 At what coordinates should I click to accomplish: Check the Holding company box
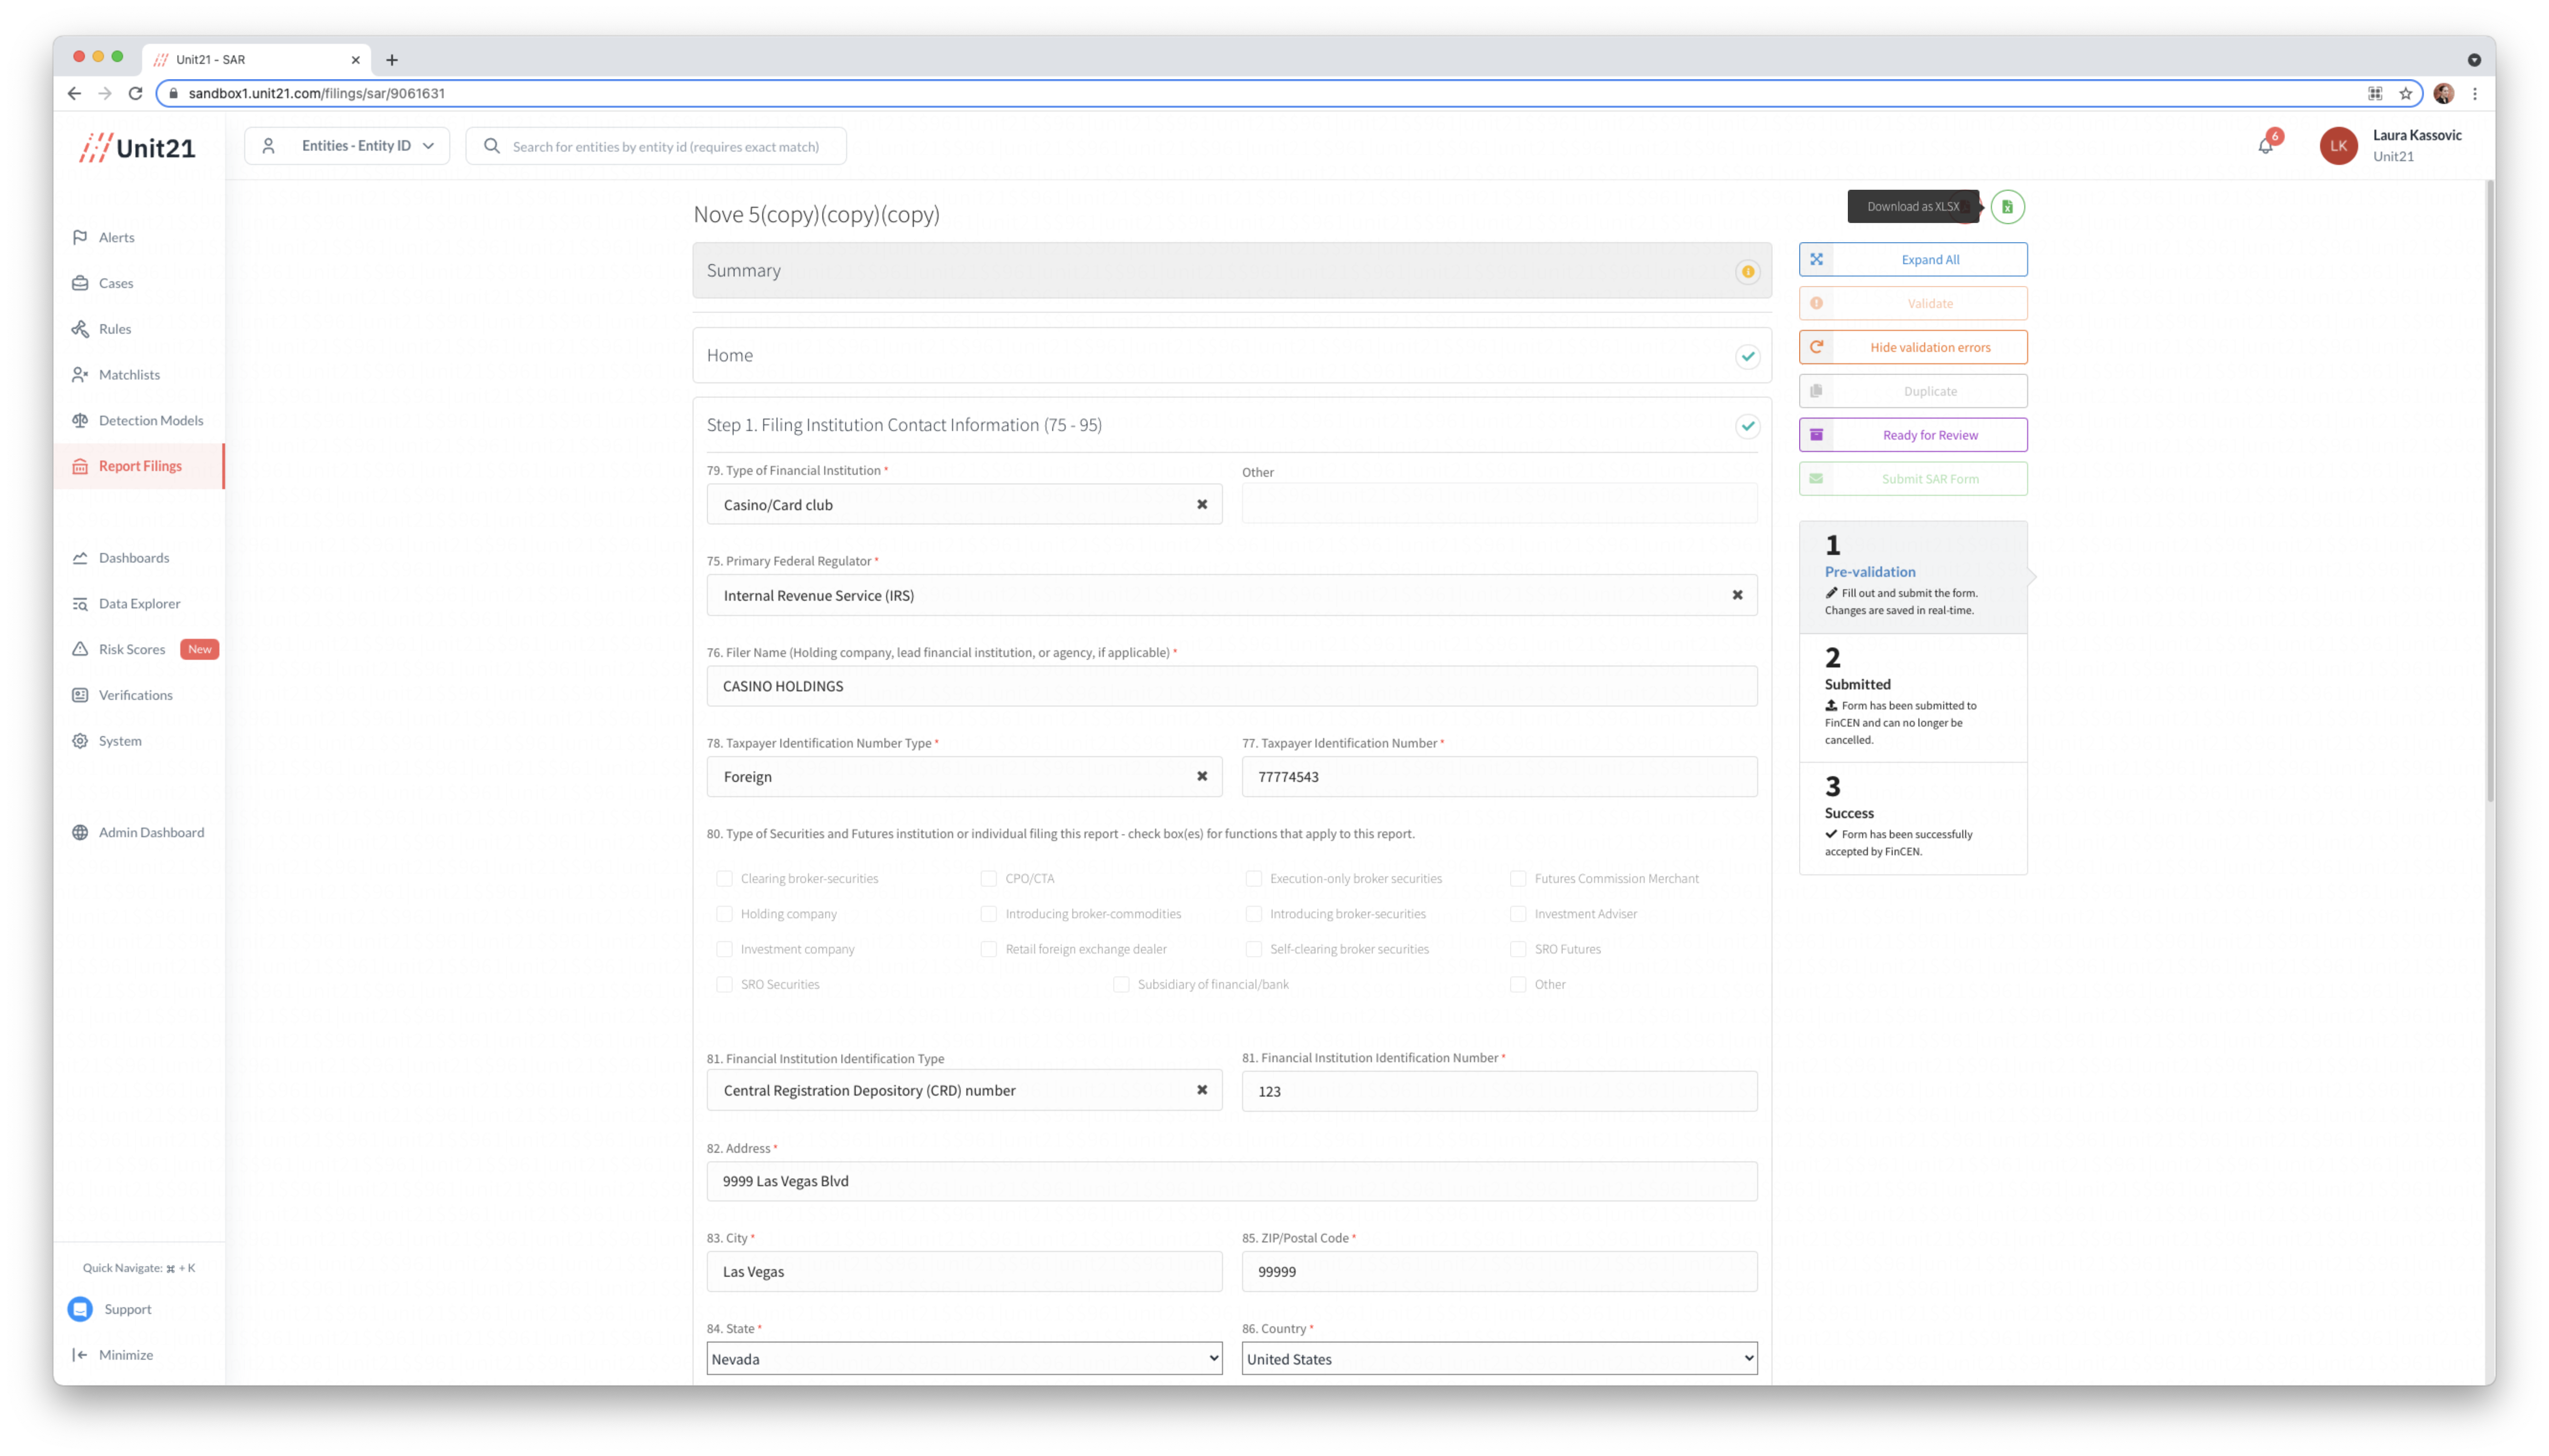pyautogui.click(x=724, y=914)
